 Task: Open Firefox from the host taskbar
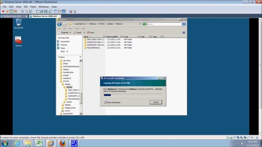click(63, 143)
